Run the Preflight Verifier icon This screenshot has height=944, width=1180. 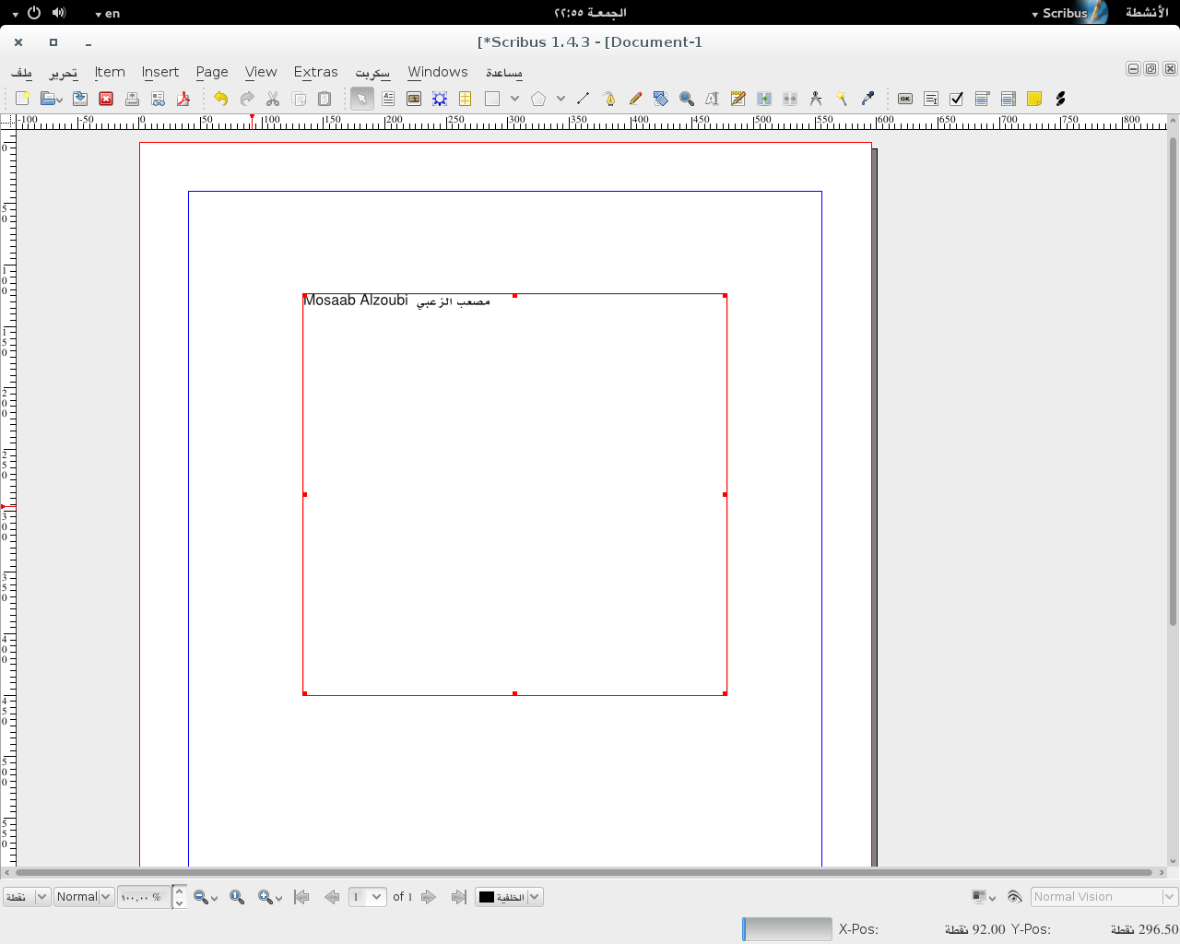pyautogui.click(x=158, y=99)
